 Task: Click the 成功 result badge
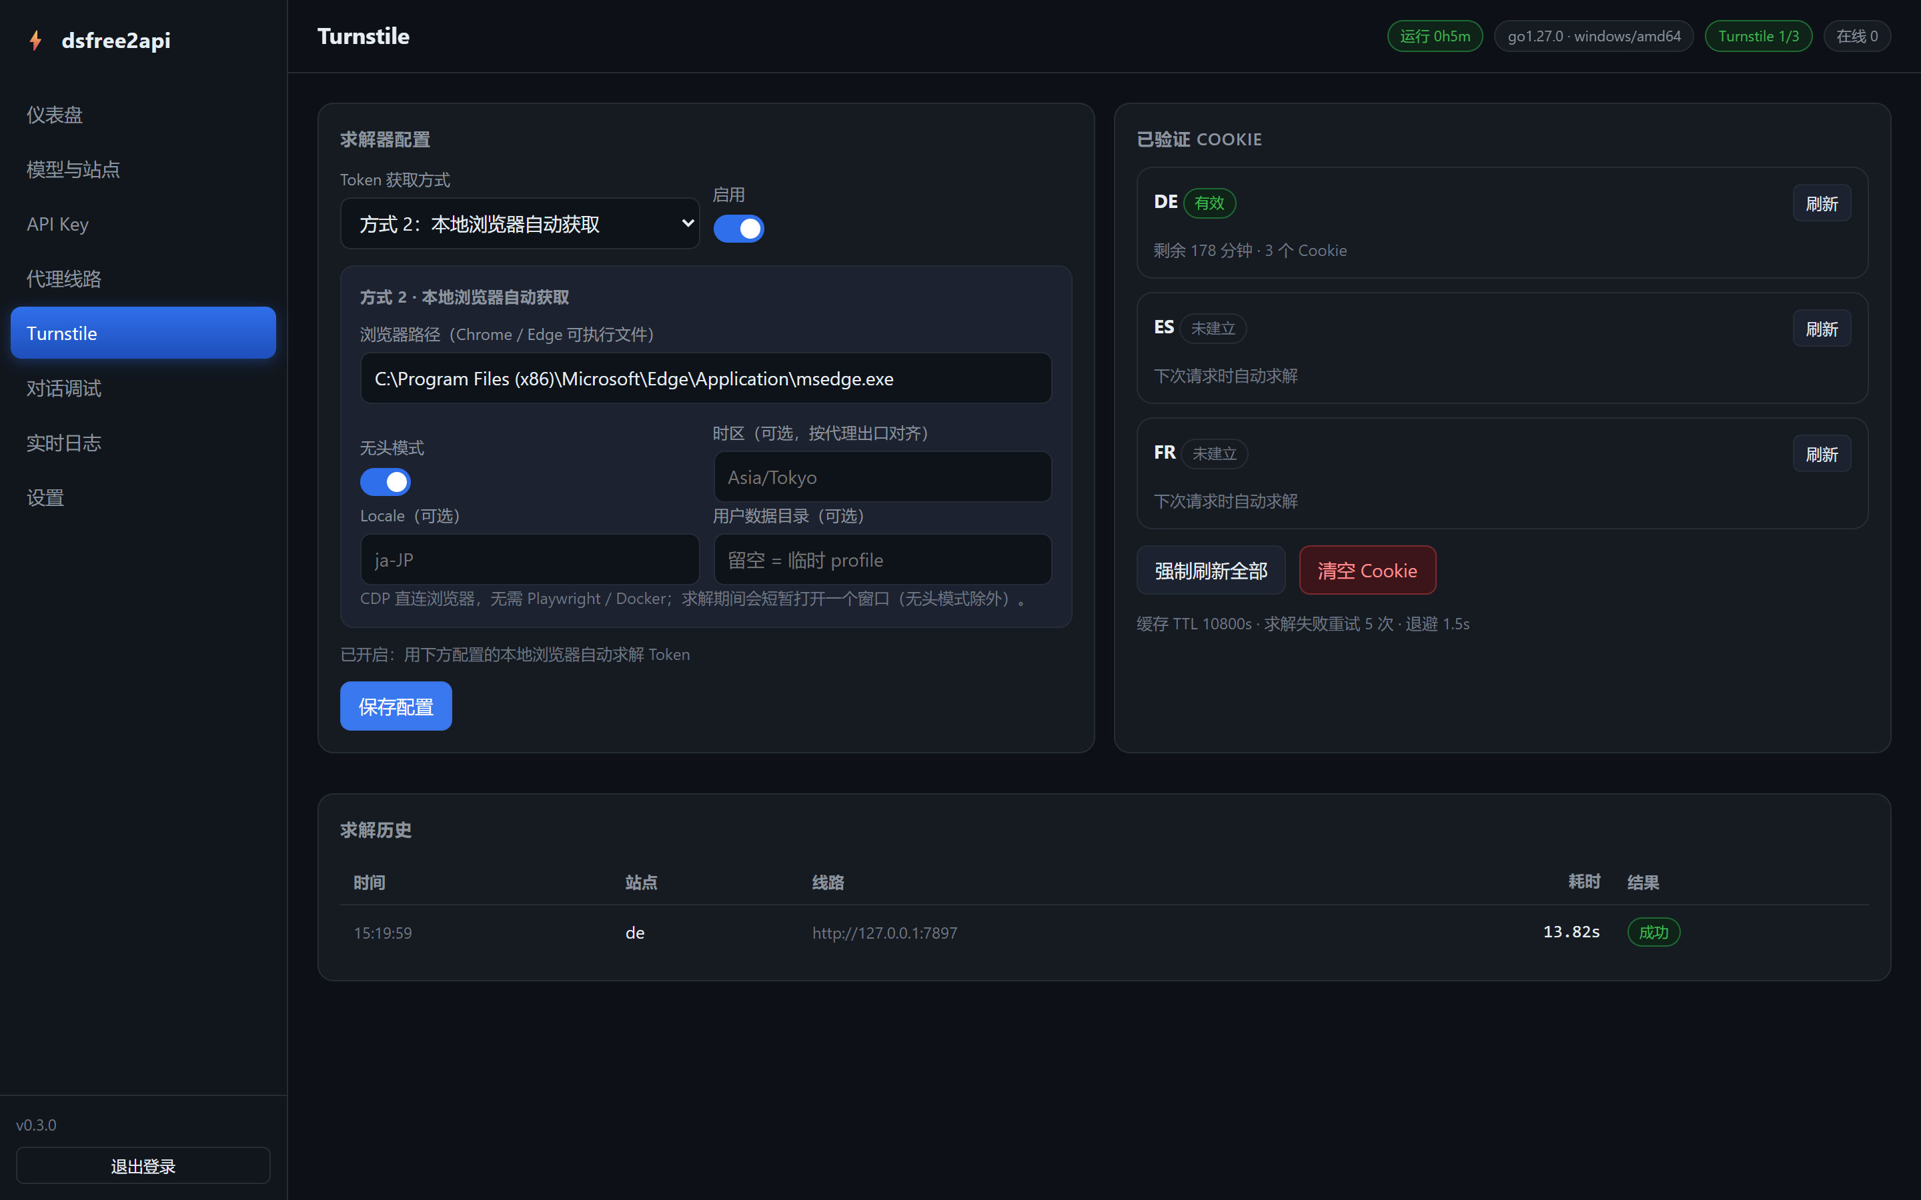[x=1654, y=933]
